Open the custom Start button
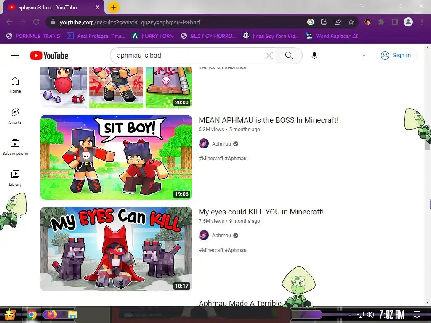 (10, 315)
